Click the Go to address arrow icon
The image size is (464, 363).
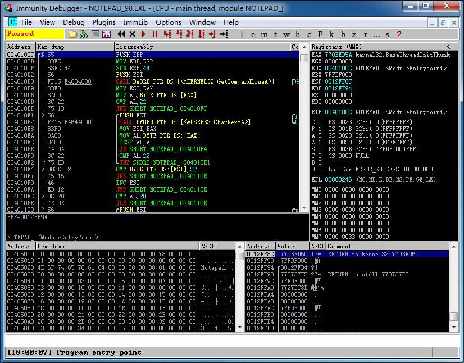coord(224,34)
